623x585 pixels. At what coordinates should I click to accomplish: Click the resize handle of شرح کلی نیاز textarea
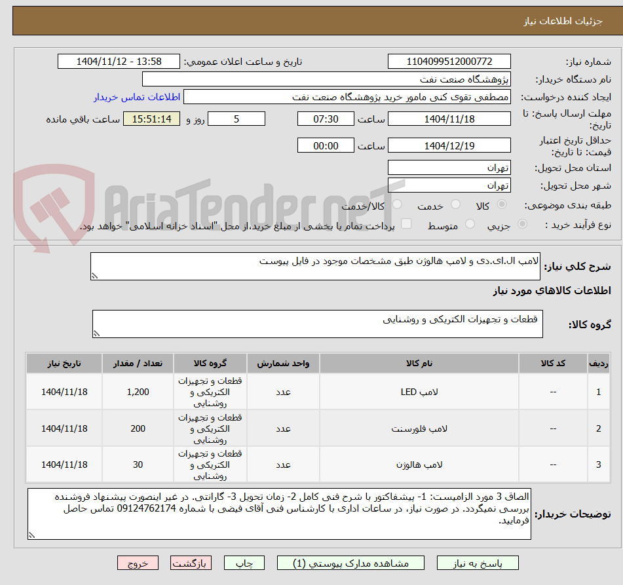coord(94,276)
